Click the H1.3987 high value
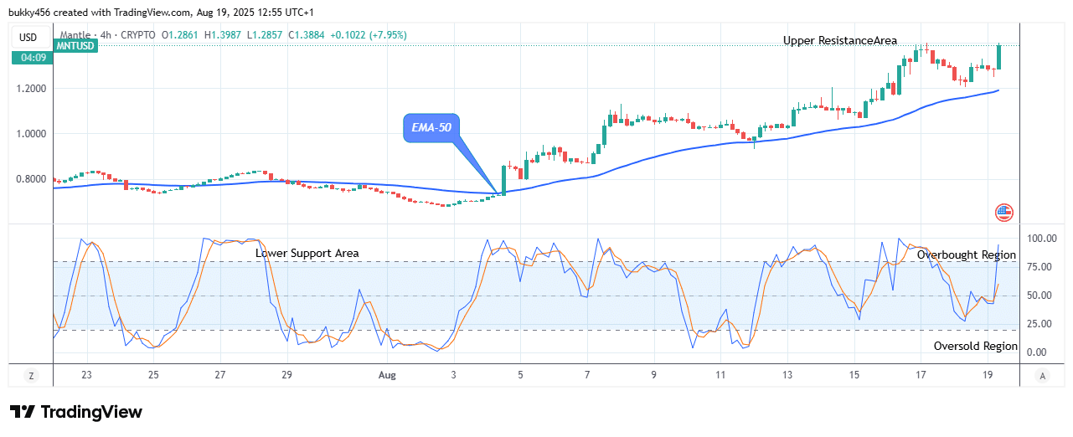Image resolution: width=1073 pixels, height=437 pixels. tap(224, 35)
